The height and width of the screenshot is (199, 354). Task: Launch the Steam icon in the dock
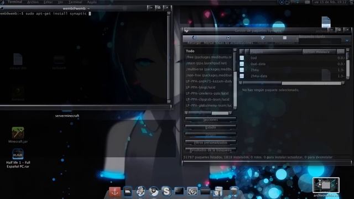[154, 191]
